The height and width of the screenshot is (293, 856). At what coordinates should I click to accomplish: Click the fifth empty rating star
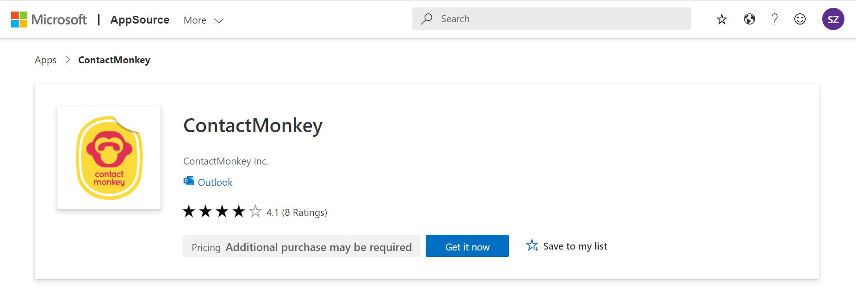pyautogui.click(x=255, y=211)
